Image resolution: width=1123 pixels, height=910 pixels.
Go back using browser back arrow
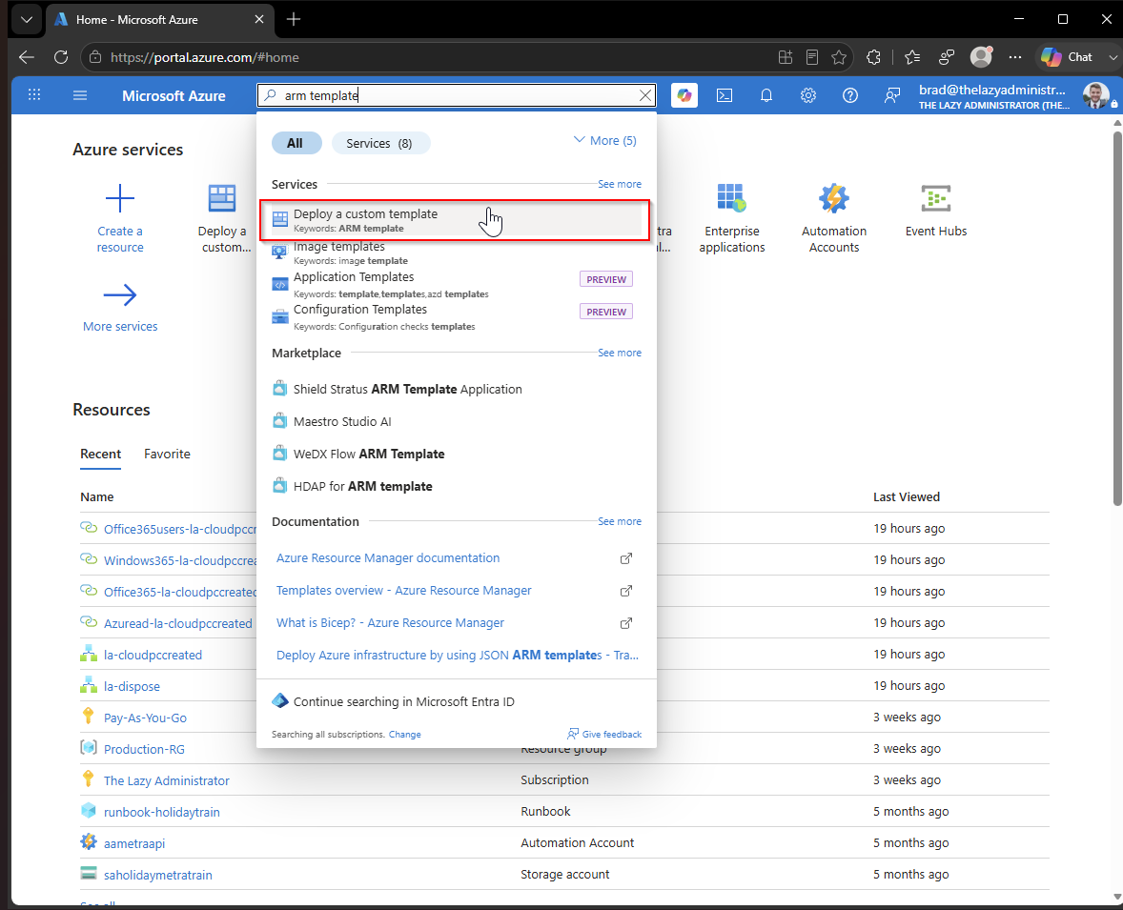pos(27,57)
